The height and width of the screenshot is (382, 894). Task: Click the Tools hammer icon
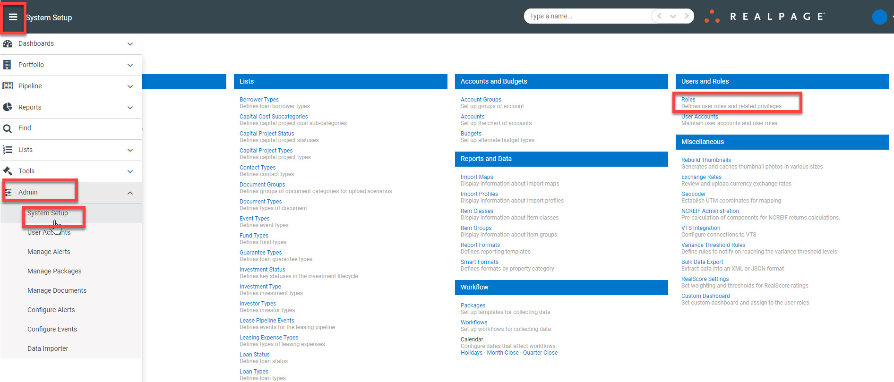(x=8, y=171)
